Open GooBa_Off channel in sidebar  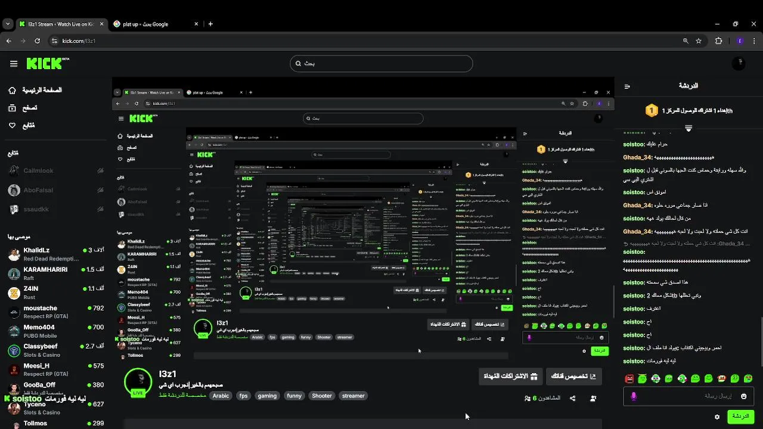click(56, 388)
